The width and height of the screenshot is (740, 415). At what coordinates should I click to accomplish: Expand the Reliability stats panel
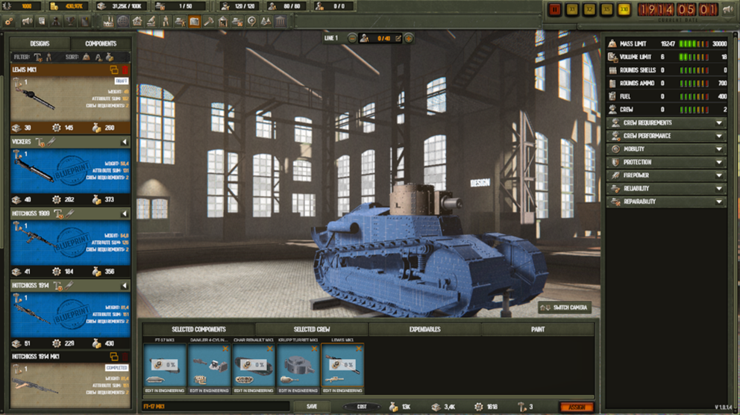click(x=666, y=188)
